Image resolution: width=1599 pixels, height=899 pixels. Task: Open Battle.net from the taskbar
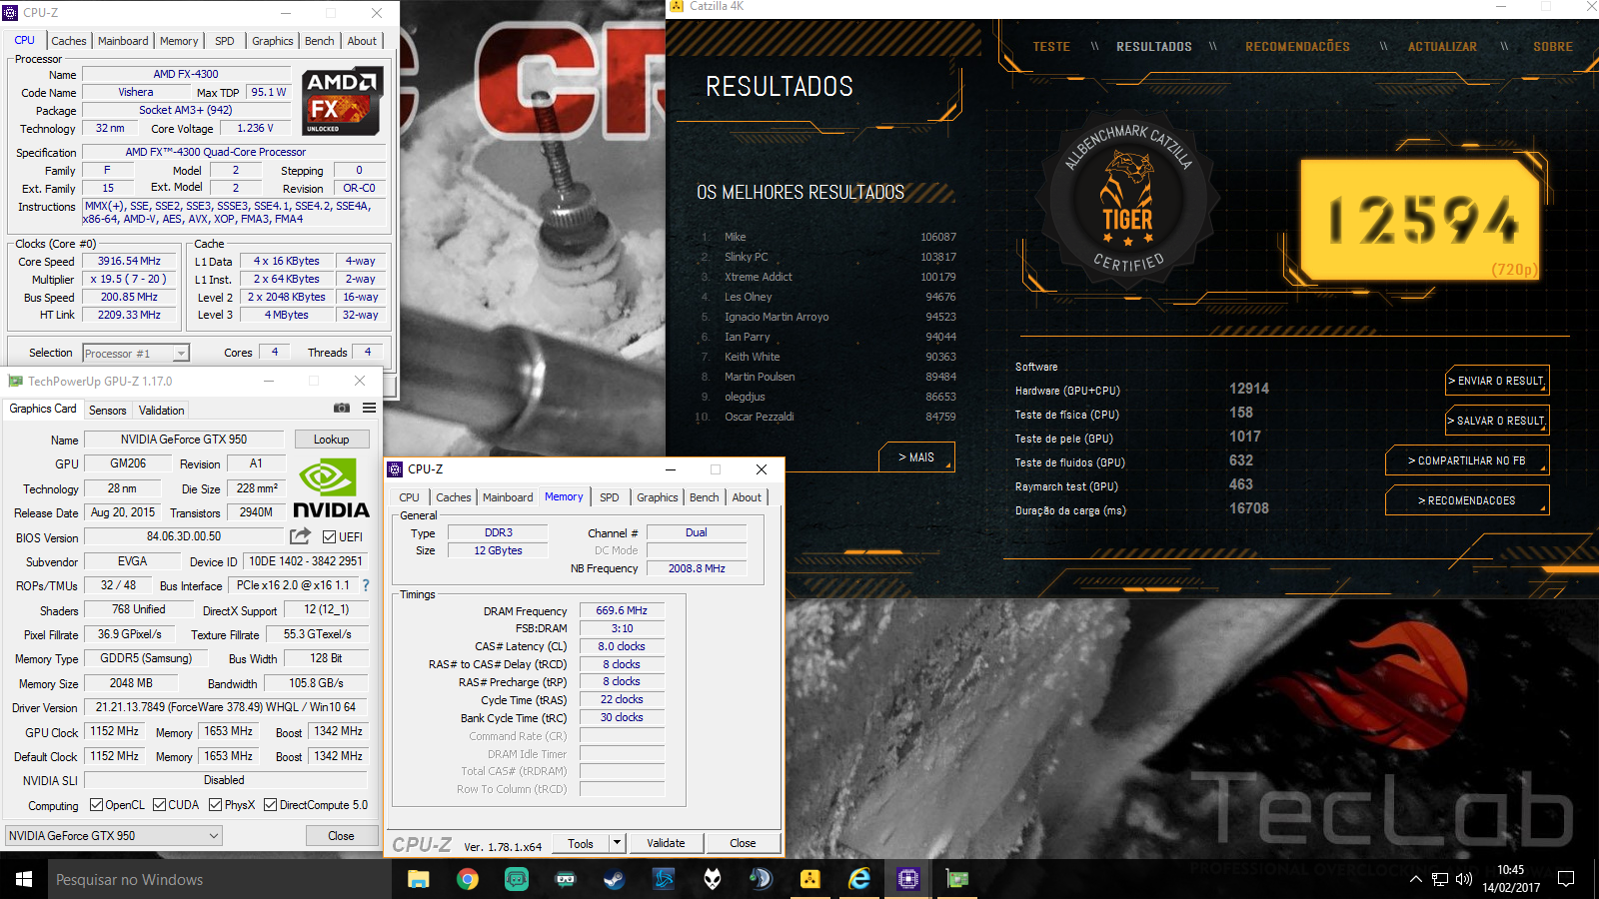(x=664, y=879)
